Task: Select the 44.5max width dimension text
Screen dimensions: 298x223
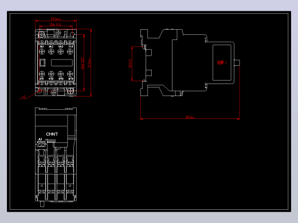Action: 56,19
